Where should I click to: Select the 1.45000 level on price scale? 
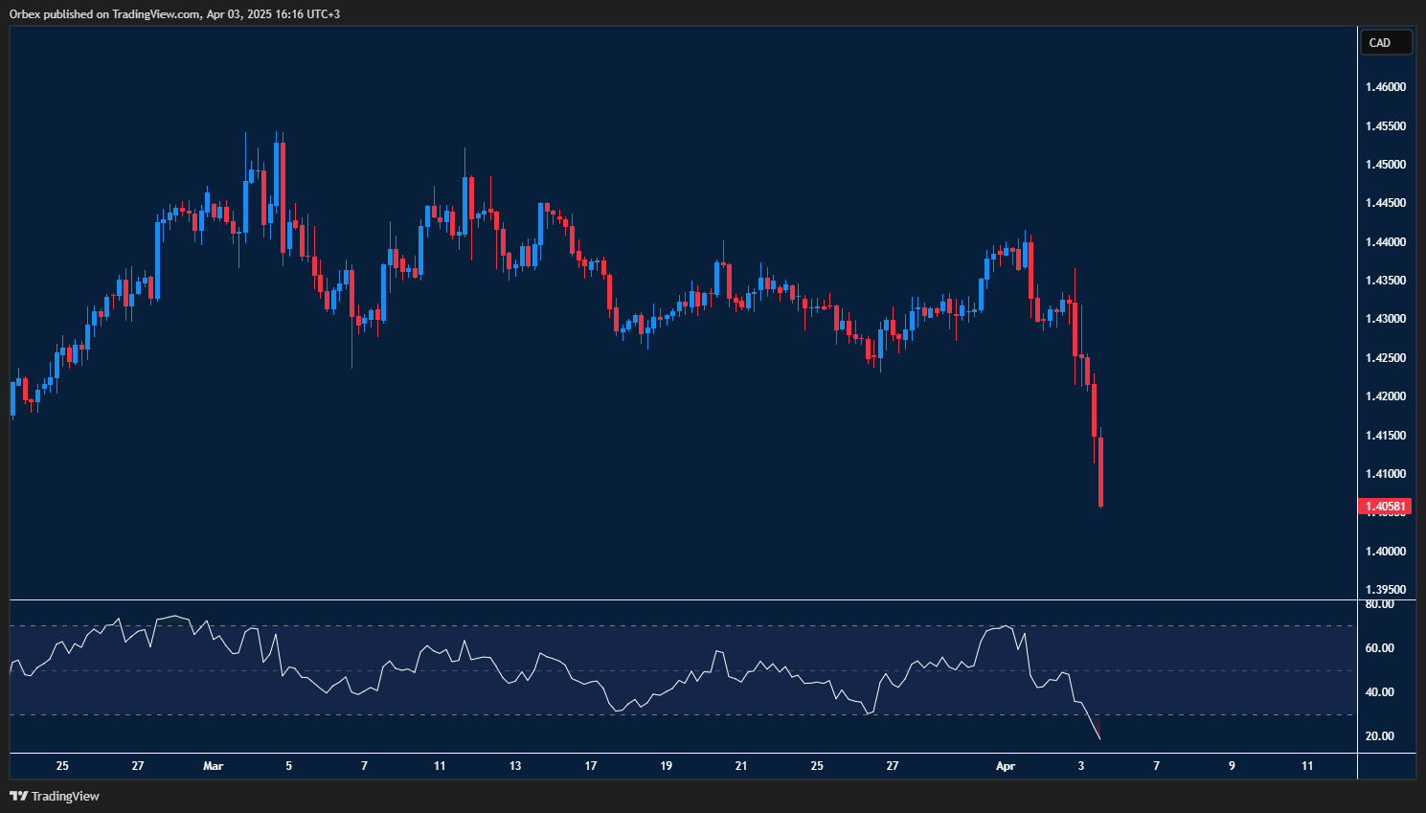tap(1385, 163)
